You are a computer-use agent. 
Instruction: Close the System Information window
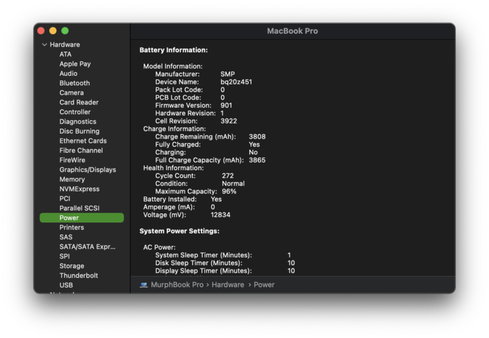point(41,31)
